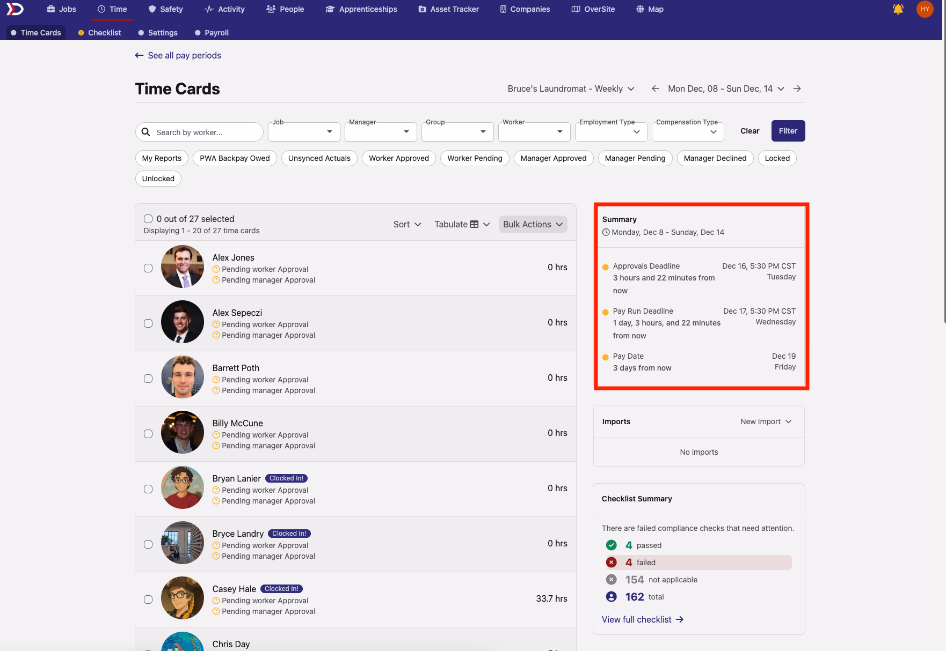Open the New Import dropdown
The width and height of the screenshot is (946, 651).
point(766,421)
